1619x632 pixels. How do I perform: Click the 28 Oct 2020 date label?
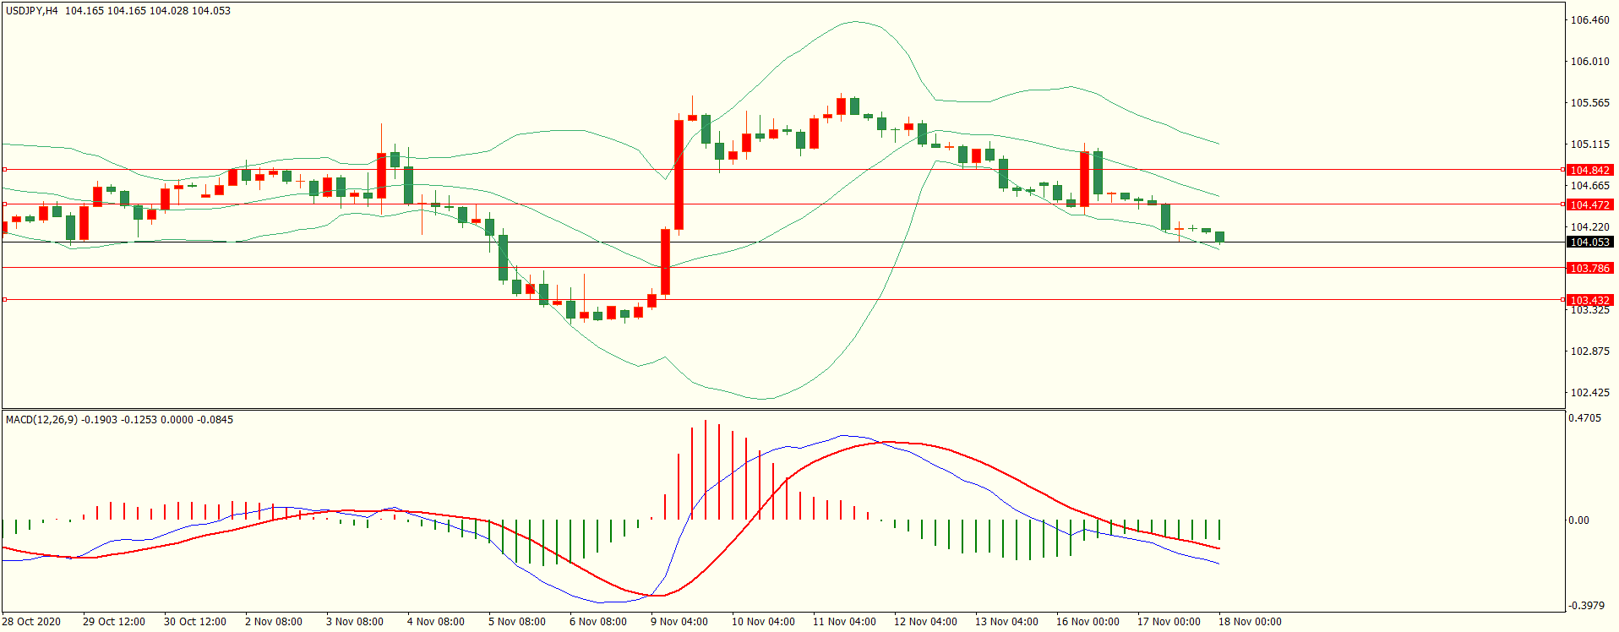[x=31, y=622]
